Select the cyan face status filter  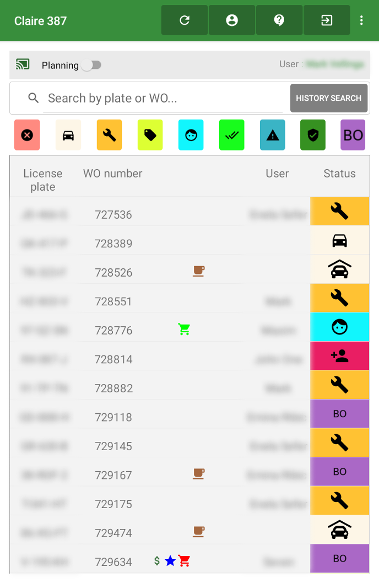tap(191, 135)
